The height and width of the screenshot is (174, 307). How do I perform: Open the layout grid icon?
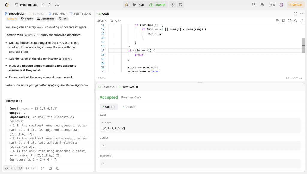point(253,5)
